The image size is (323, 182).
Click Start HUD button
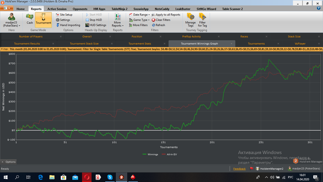click(x=94, y=15)
